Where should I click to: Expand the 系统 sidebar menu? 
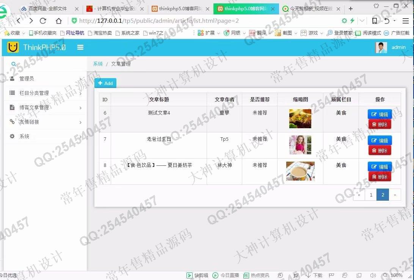(x=45, y=136)
